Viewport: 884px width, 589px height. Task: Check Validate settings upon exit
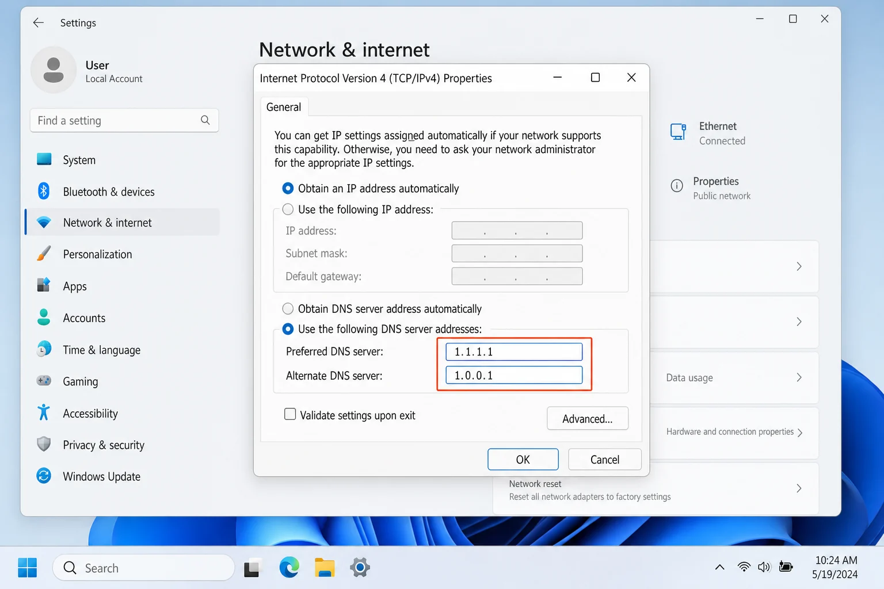[x=290, y=414]
